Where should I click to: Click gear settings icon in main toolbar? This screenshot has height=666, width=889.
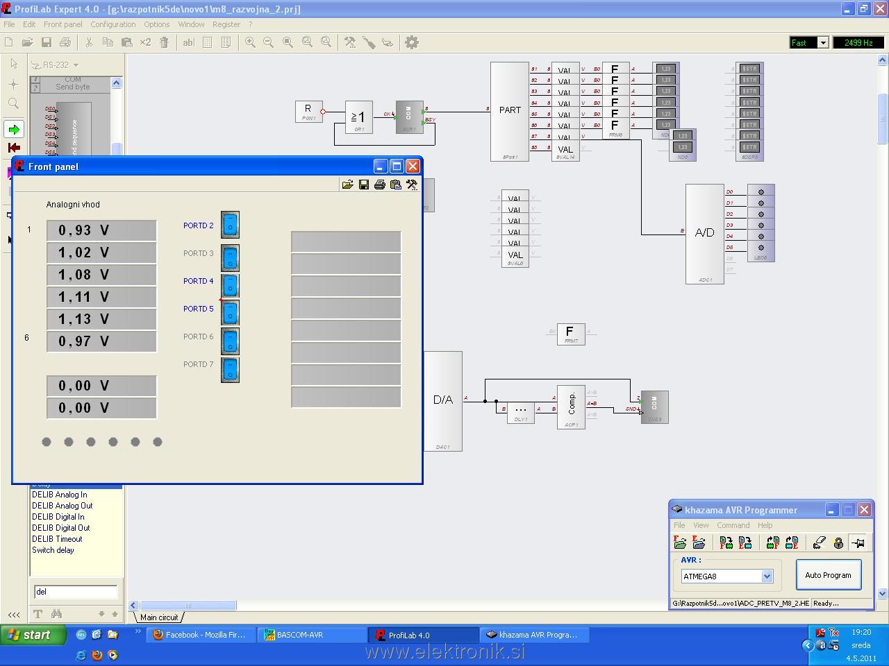coord(412,42)
